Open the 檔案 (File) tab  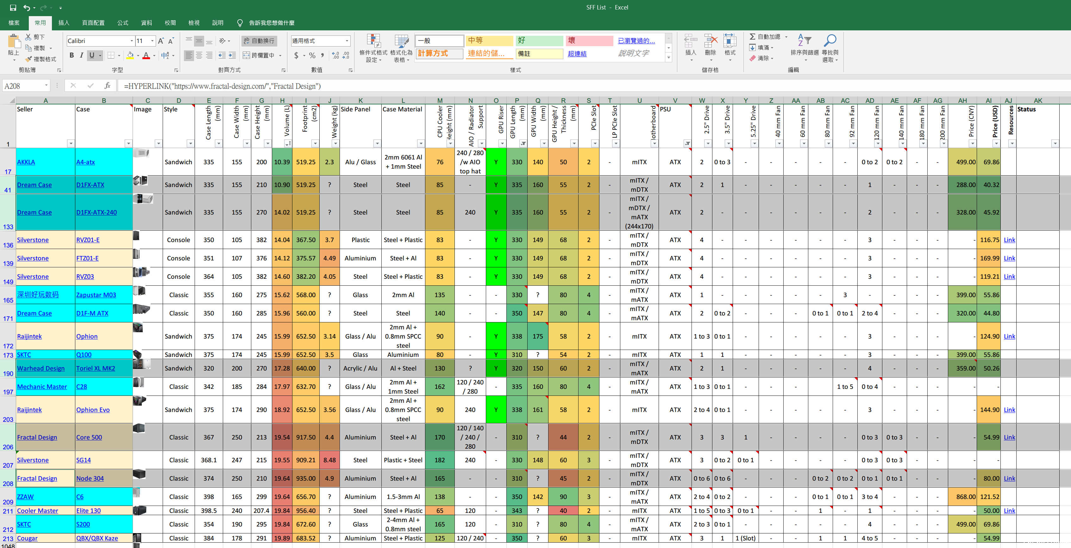click(14, 23)
